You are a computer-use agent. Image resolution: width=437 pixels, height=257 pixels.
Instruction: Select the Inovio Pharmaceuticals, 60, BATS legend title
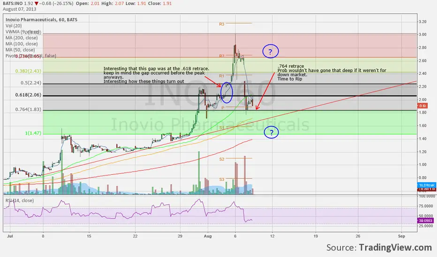[42, 20]
